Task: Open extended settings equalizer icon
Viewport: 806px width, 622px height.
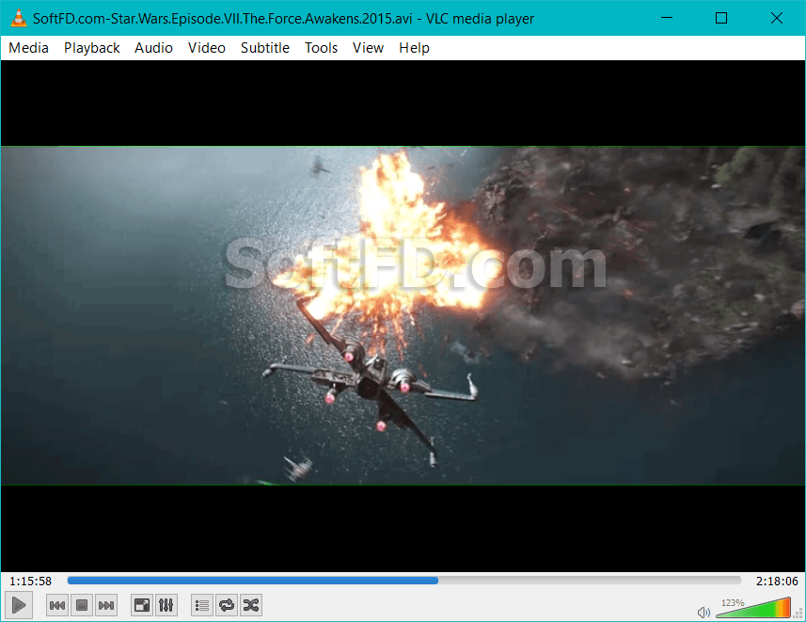Action: 166,606
